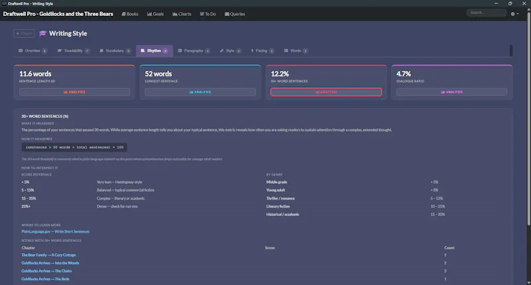Click the graduation cap Writing Style icon
The width and height of the screenshot is (531, 285).
tap(42, 33)
